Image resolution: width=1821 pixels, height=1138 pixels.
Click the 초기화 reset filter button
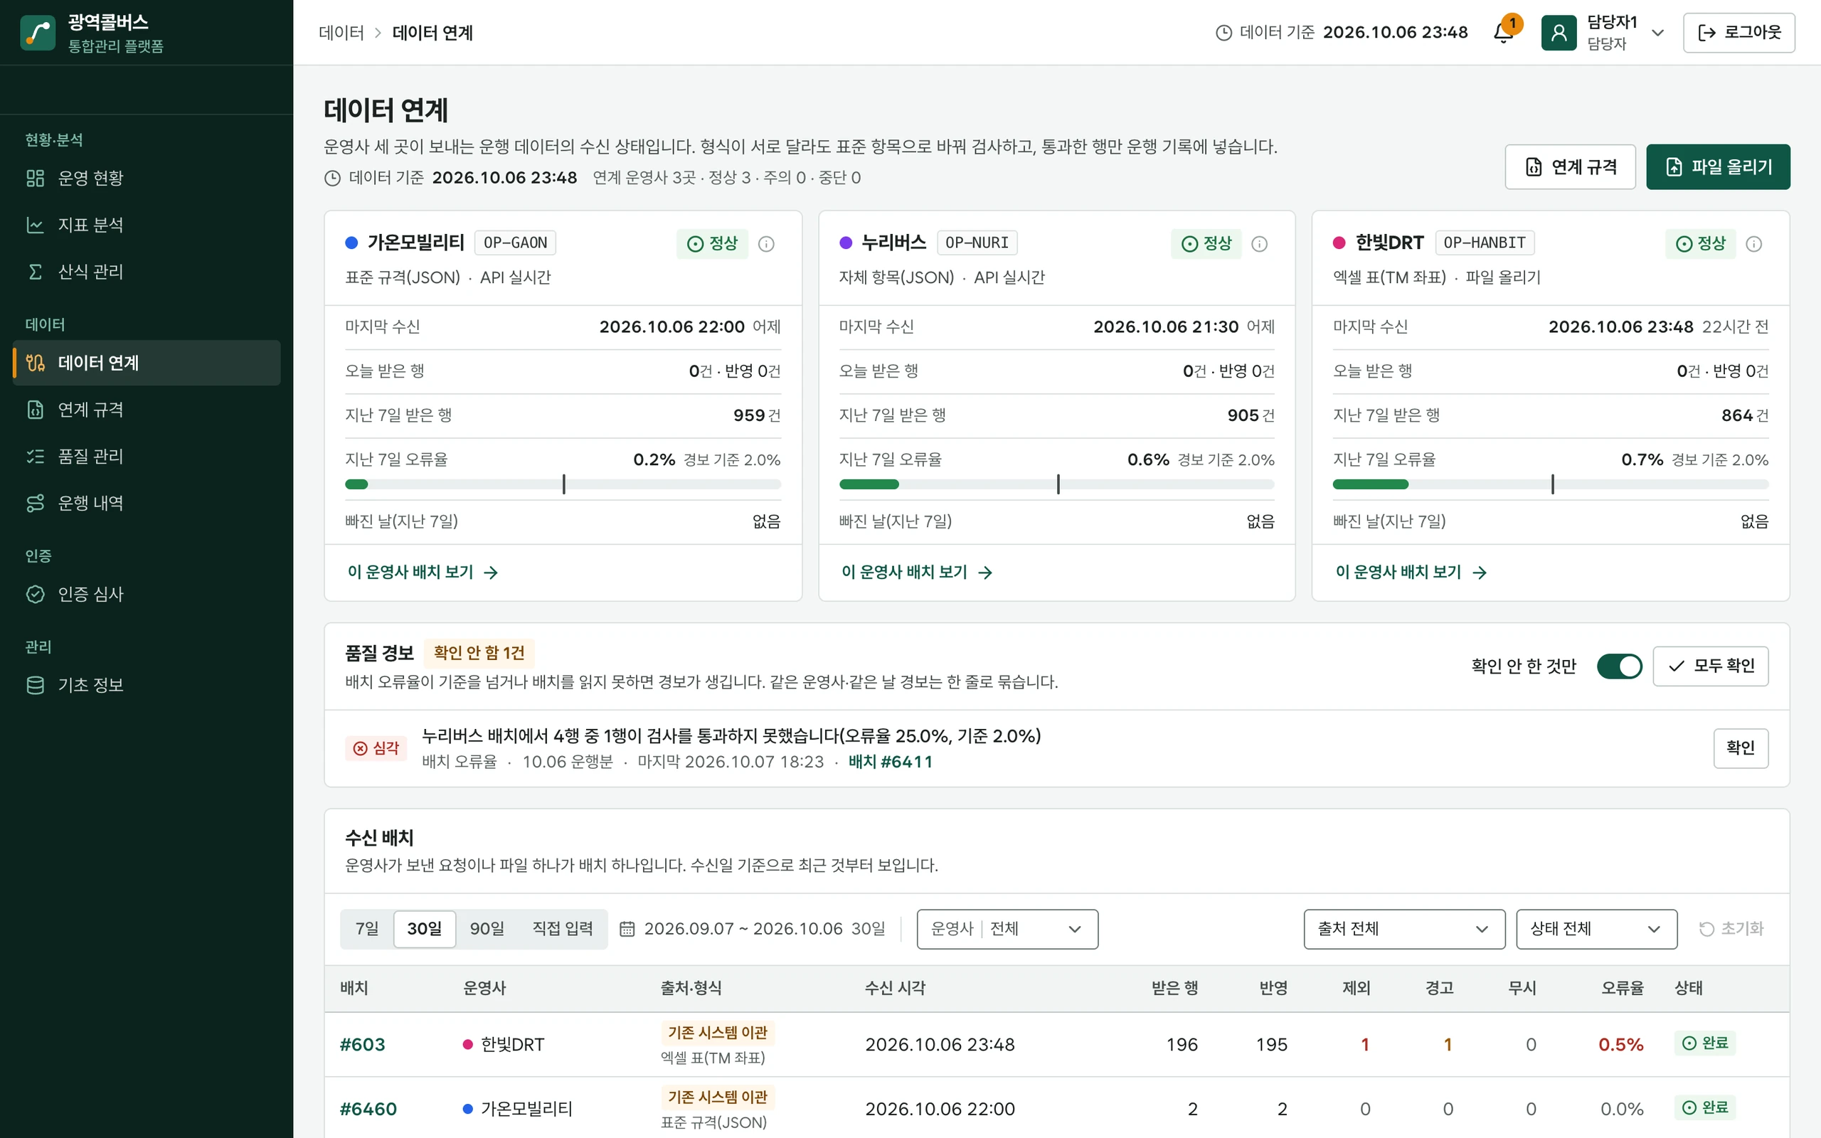pos(1731,929)
